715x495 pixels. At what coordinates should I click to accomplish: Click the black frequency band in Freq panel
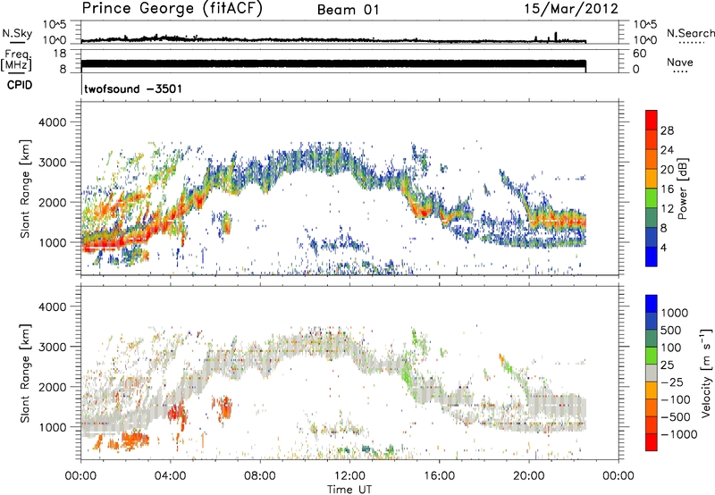tap(333, 64)
